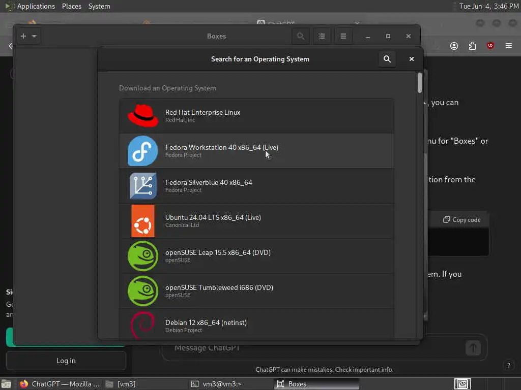The image size is (521, 390).
Task: Open the System menu
Action: tap(99, 6)
